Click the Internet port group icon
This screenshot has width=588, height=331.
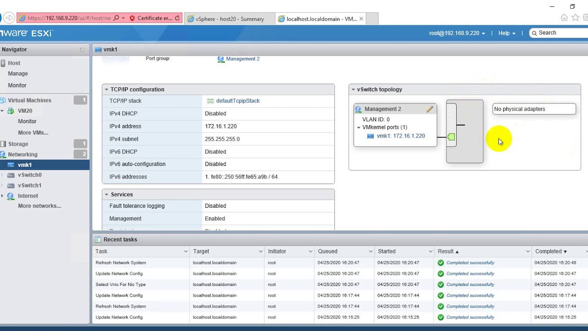click(x=11, y=196)
